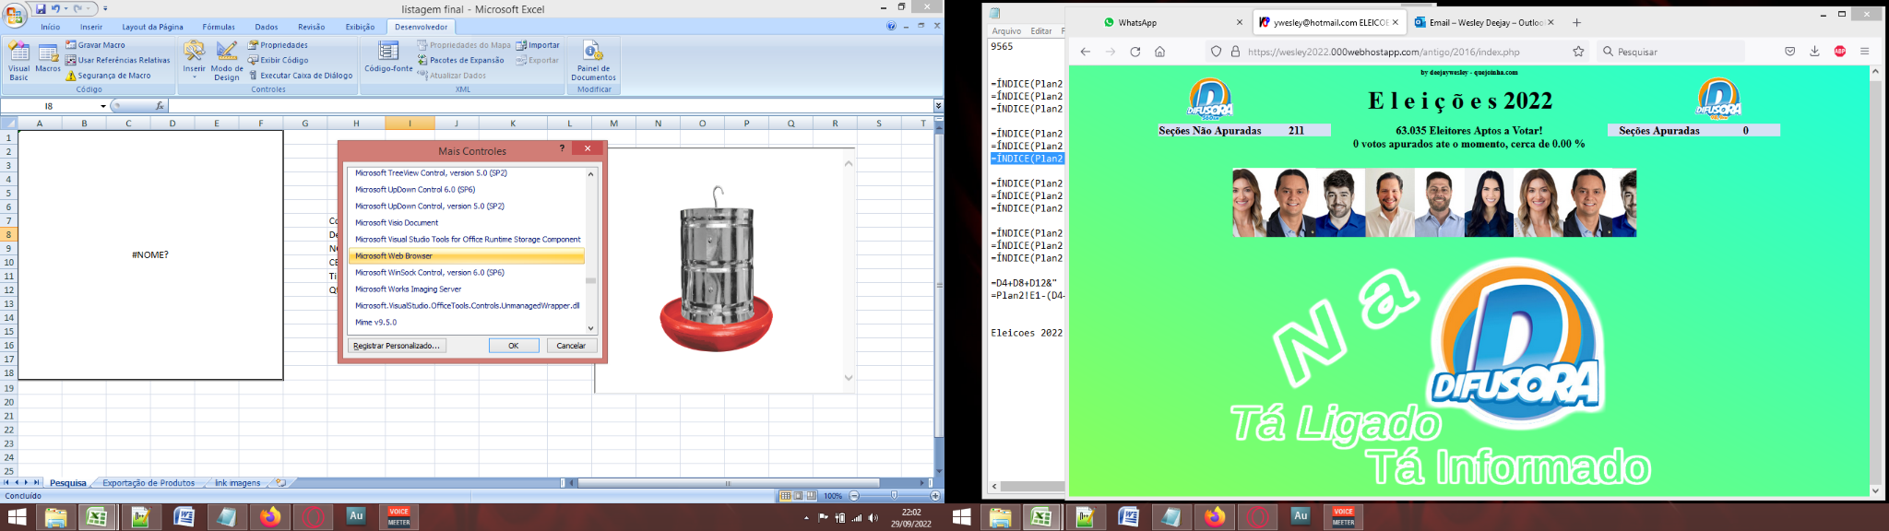Close the WhatsApp tab
1889x531 pixels.
1240,22
